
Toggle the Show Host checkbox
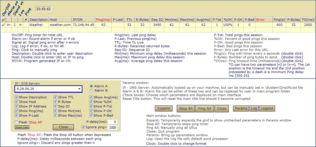16,102
